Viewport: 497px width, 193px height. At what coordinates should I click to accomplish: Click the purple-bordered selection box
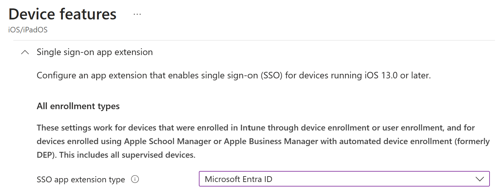(344, 178)
